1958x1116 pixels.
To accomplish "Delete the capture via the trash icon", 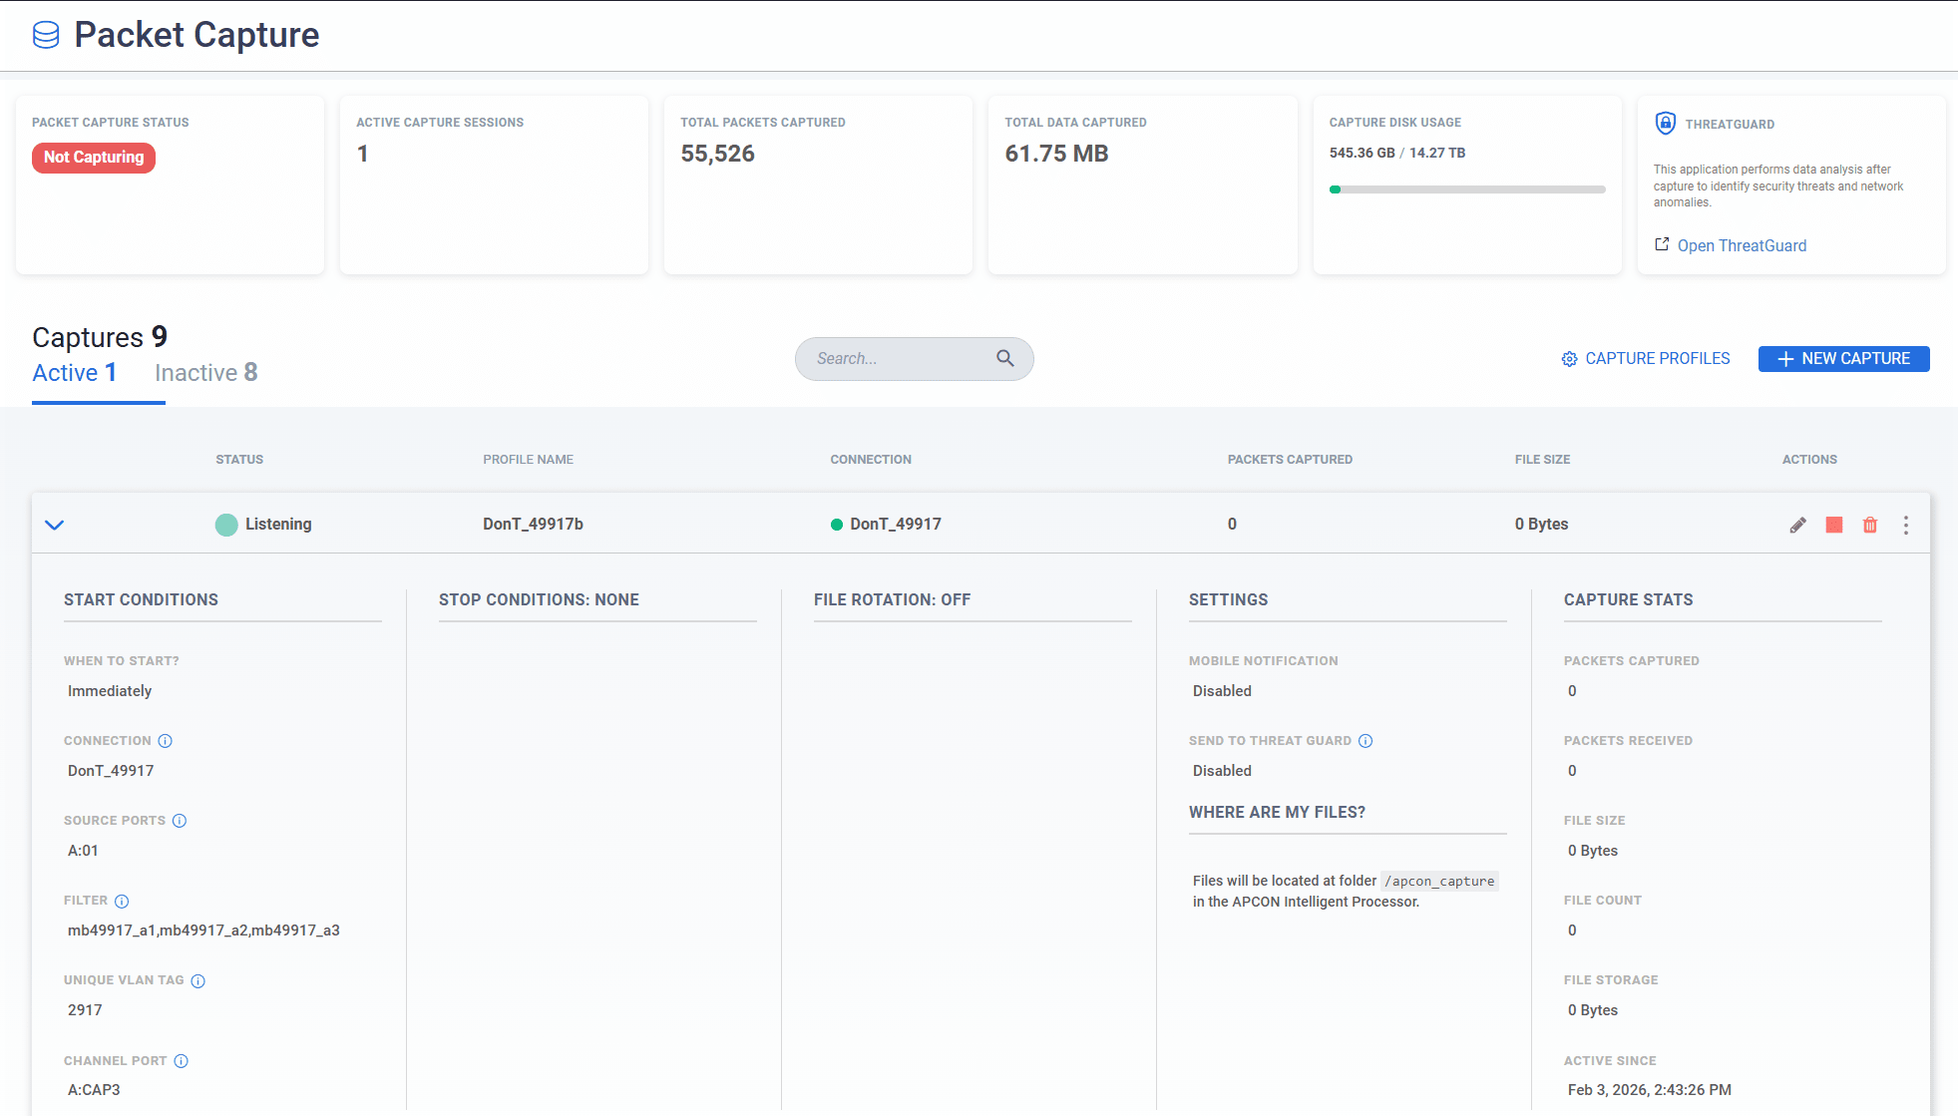I will (x=1870, y=524).
